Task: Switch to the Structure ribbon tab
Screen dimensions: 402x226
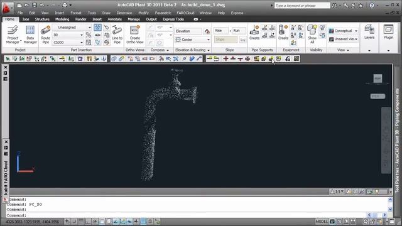Action: coord(42,19)
